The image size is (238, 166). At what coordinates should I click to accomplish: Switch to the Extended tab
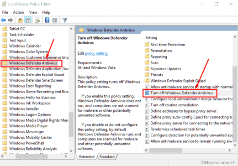point(87,157)
